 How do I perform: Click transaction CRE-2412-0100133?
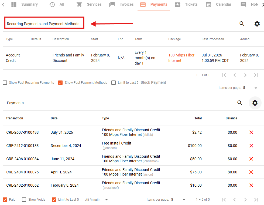click(x=22, y=146)
